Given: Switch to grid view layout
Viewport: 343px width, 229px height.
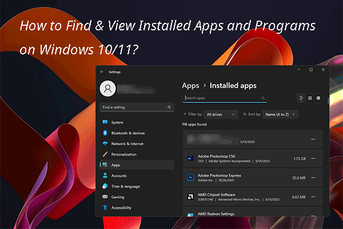Looking at the screenshot, I should tap(310, 98).
